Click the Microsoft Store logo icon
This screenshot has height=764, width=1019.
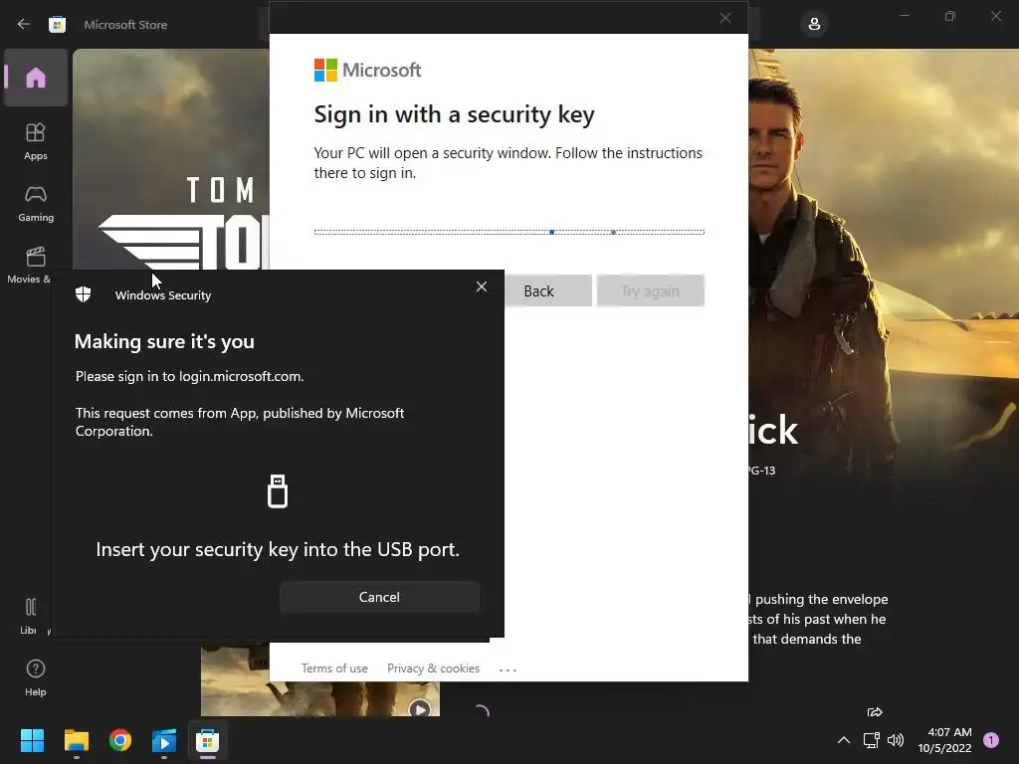57,24
